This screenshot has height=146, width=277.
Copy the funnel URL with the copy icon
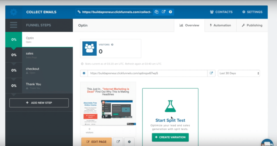pyautogui.click(x=156, y=12)
